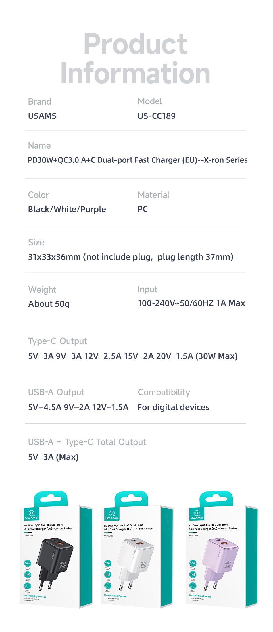Click the USAMS logo on black charger box
This screenshot has height=632, width=273.
tap(31, 514)
